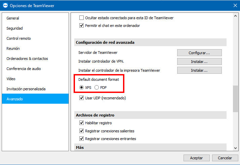Click the scrollbar up arrow

(235, 16)
